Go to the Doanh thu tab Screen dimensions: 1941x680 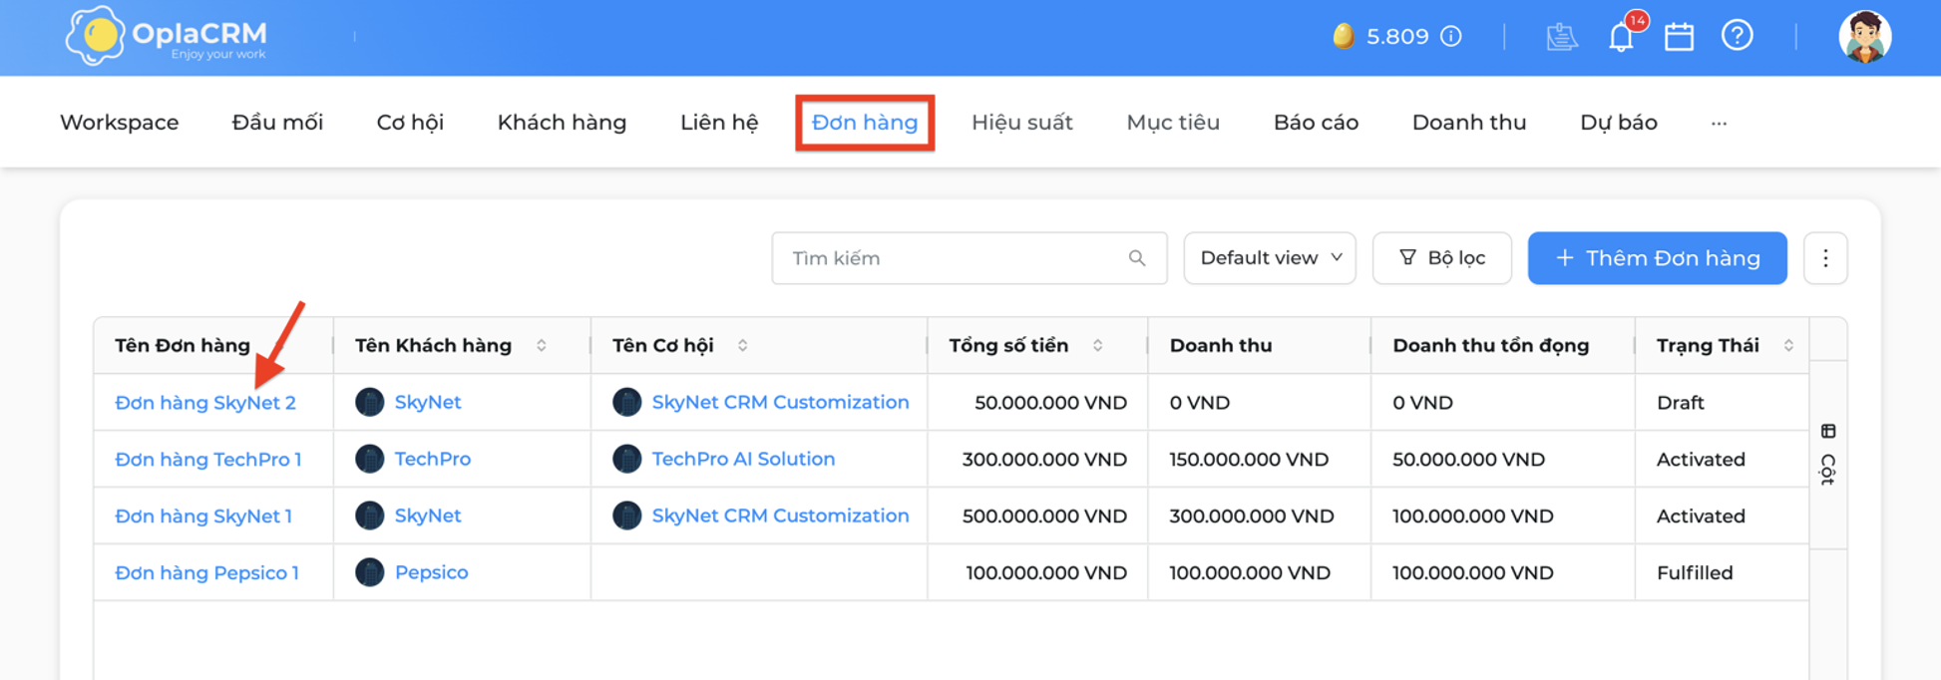point(1469,123)
